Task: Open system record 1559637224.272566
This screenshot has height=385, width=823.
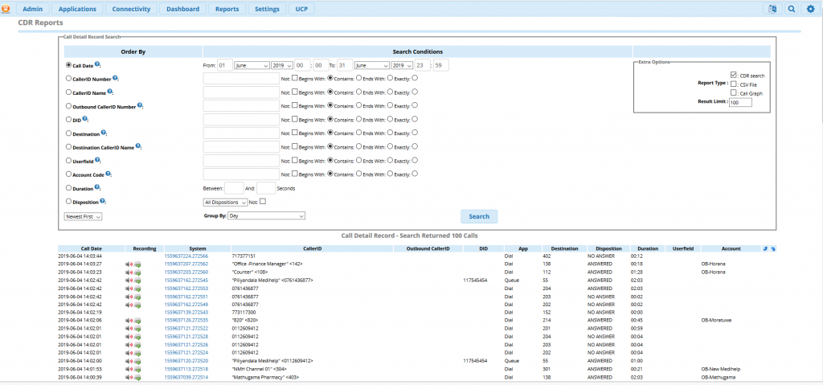Action: click(x=186, y=256)
